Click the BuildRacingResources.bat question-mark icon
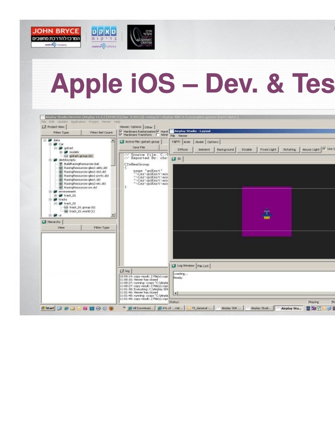The width and height of the screenshot is (335, 434). (61, 164)
